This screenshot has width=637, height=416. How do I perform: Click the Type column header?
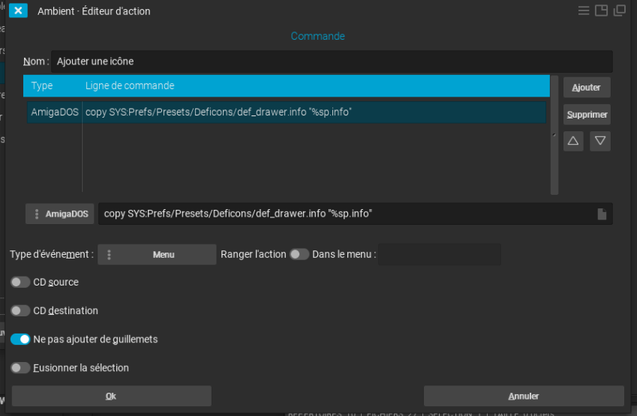pos(42,86)
